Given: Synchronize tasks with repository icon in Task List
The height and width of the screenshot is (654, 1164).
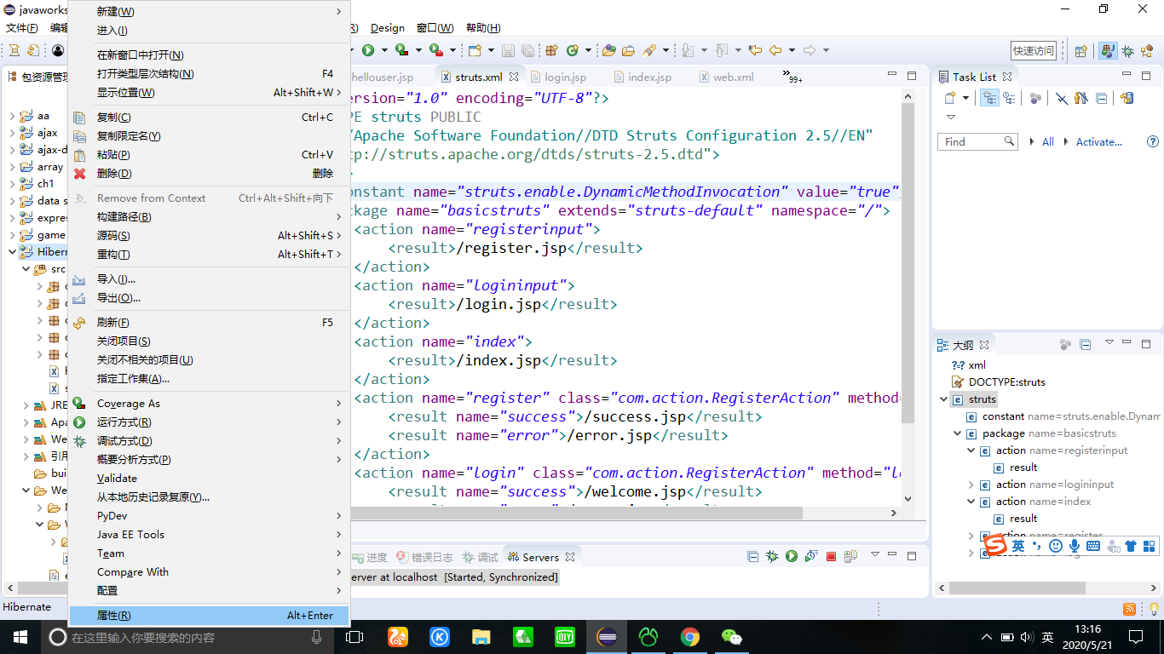Looking at the screenshot, I should (1128, 100).
